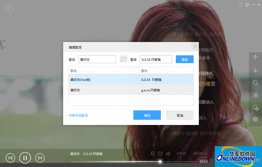Swap song name and artist fields

click(x=123, y=59)
